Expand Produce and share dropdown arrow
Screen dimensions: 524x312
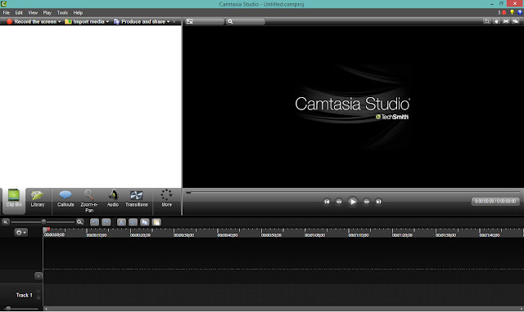[x=168, y=22]
